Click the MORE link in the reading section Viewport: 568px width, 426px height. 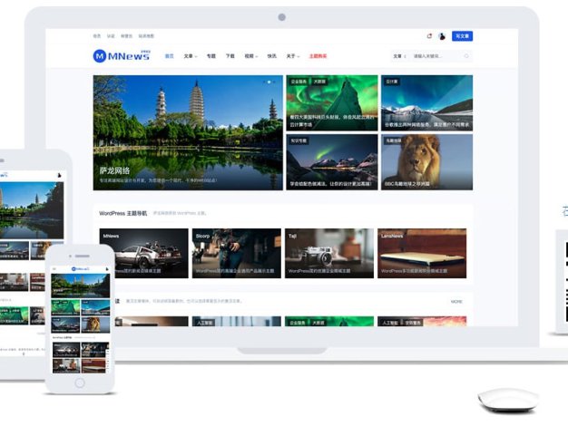456,301
